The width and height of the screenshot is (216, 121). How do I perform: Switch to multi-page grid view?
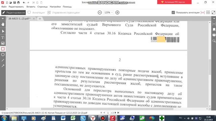pyautogui.click(x=208, y=12)
